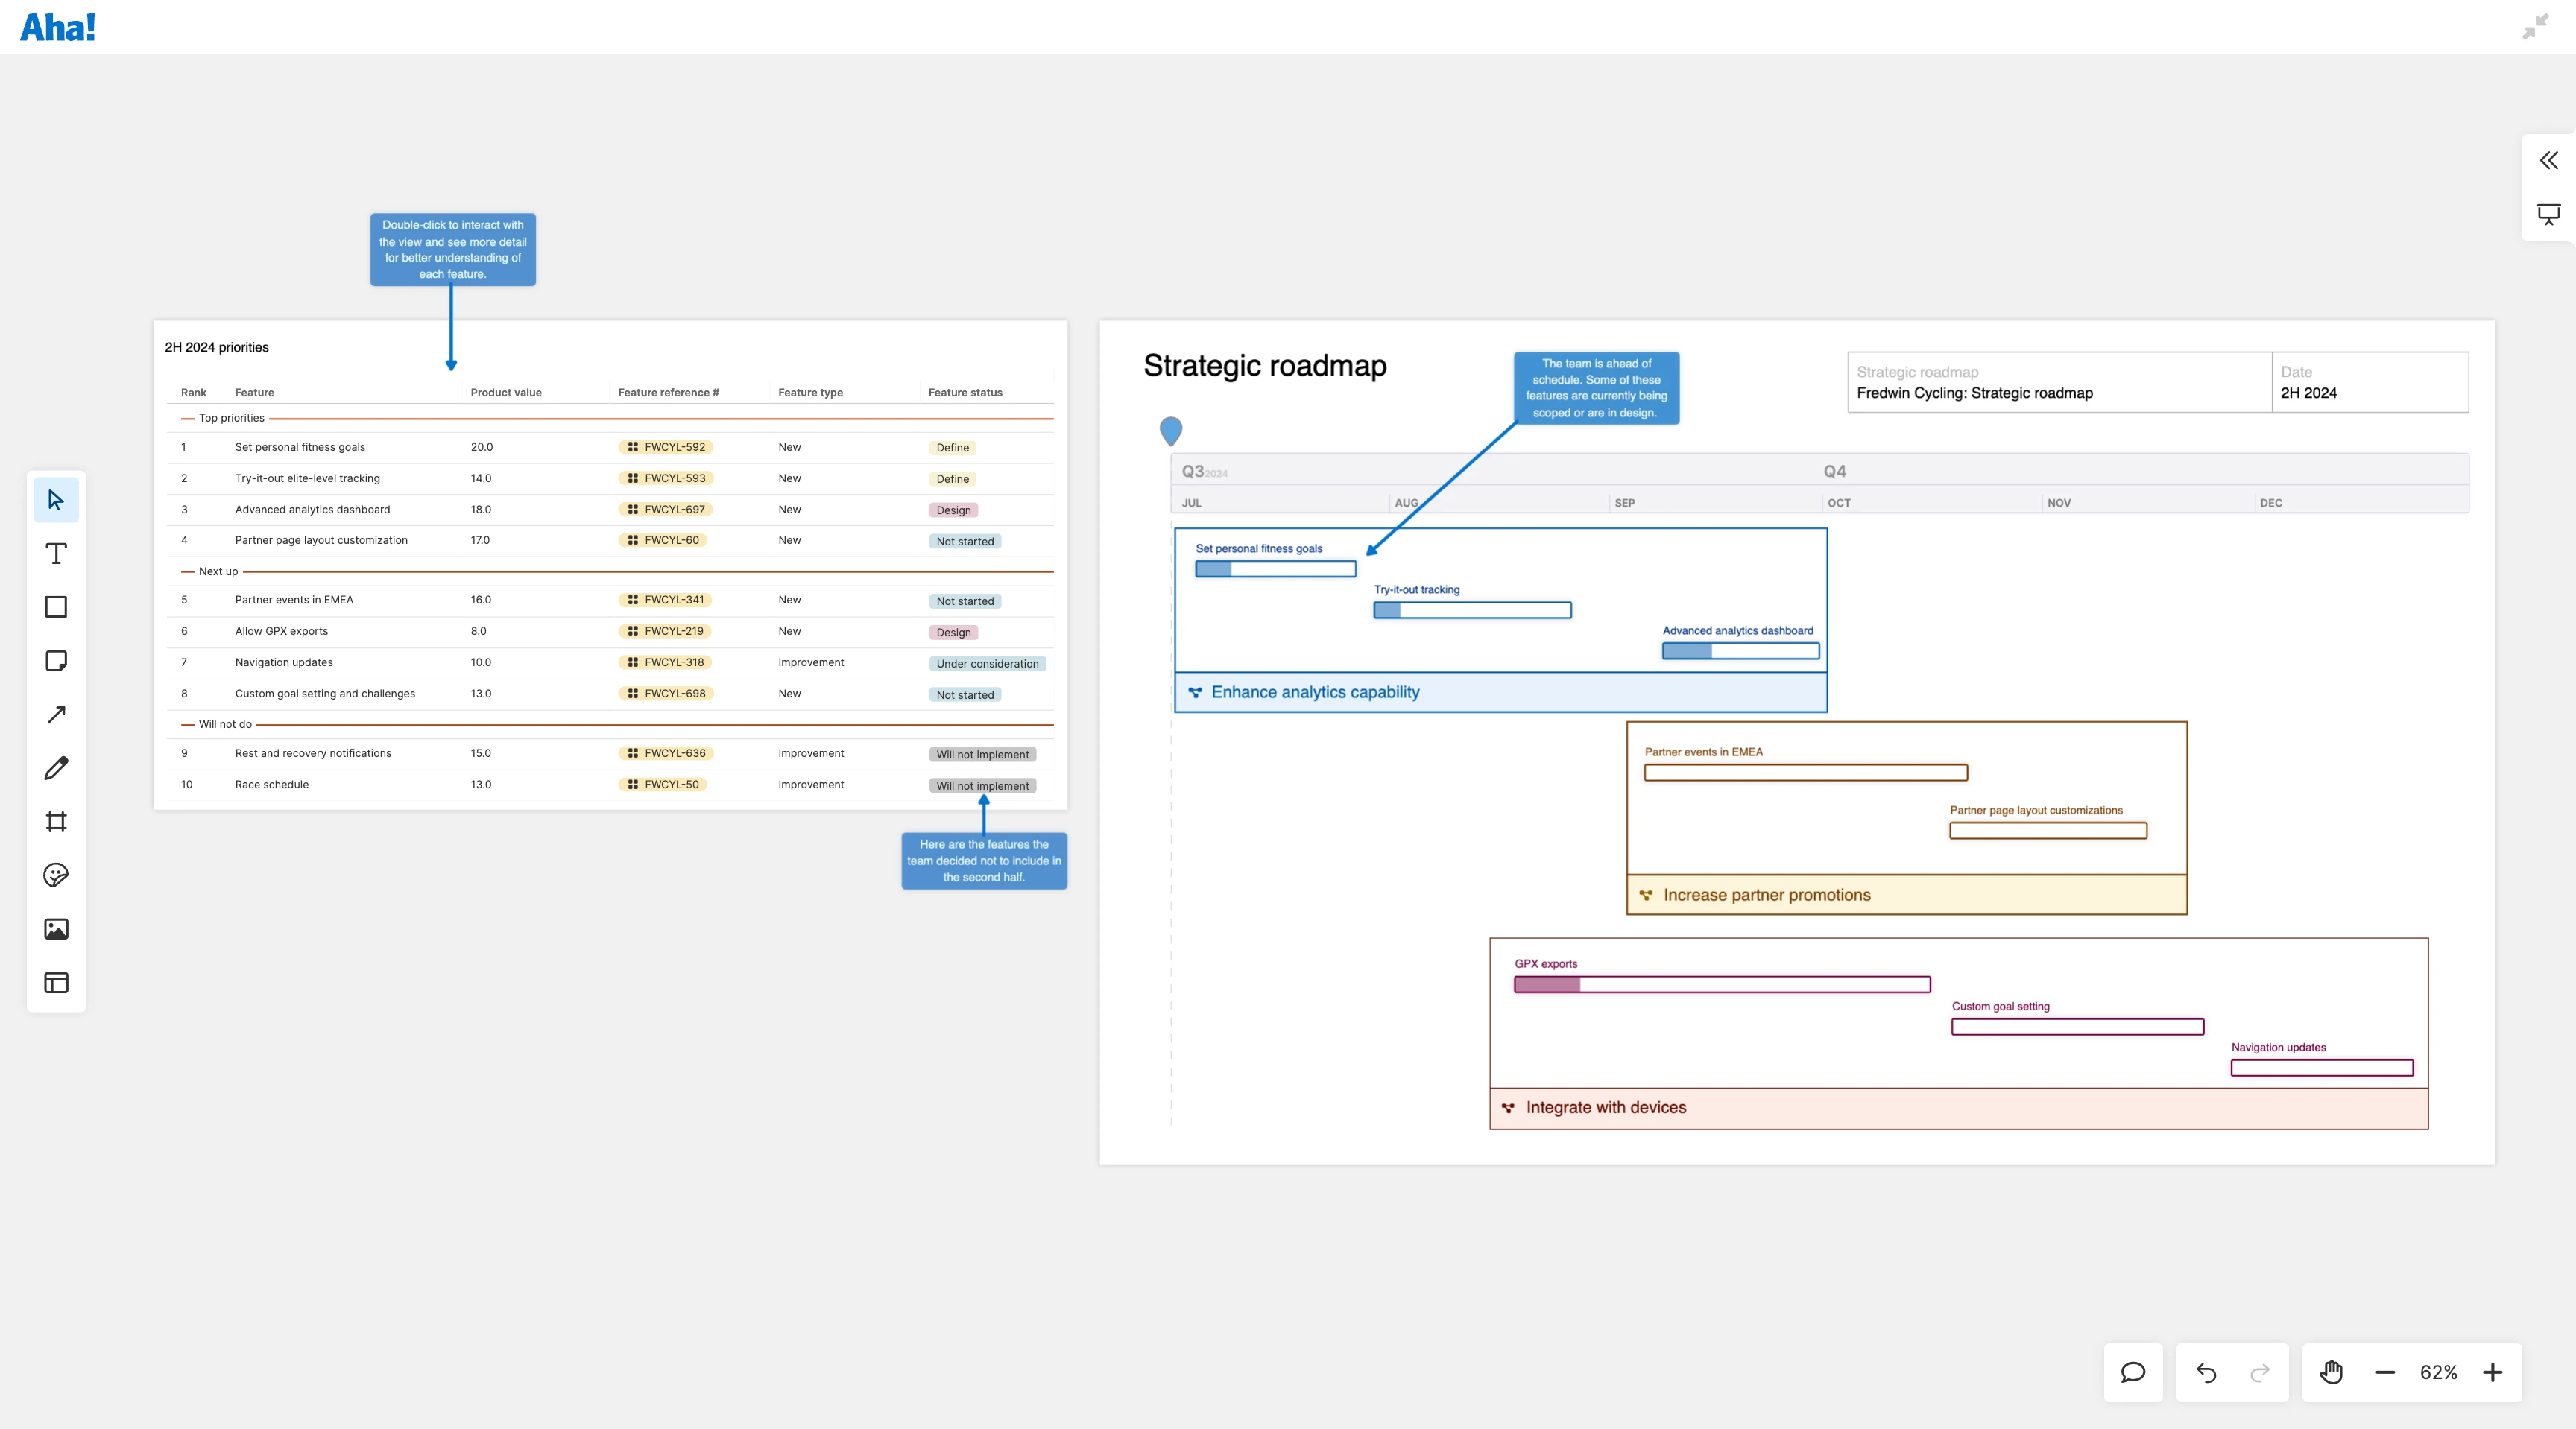Select the pointer selection tool
This screenshot has height=1429, width=2576.
(56, 500)
